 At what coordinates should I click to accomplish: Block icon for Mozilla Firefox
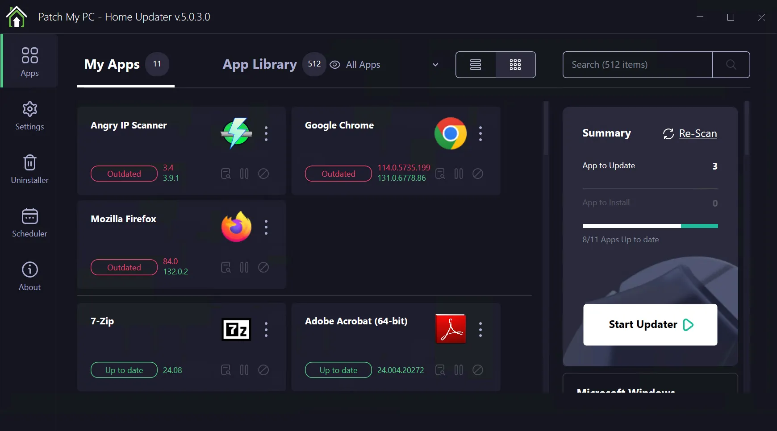tap(263, 267)
